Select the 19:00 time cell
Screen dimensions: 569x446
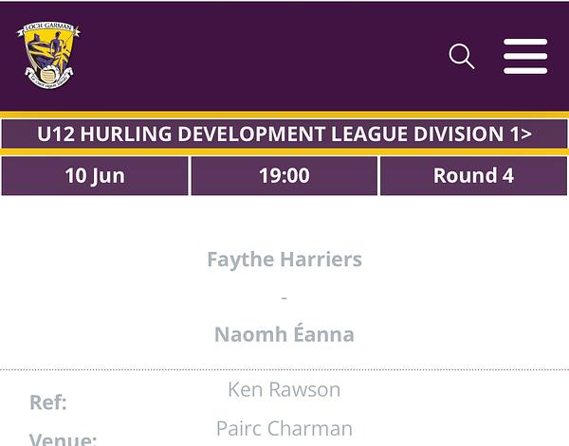click(x=284, y=176)
